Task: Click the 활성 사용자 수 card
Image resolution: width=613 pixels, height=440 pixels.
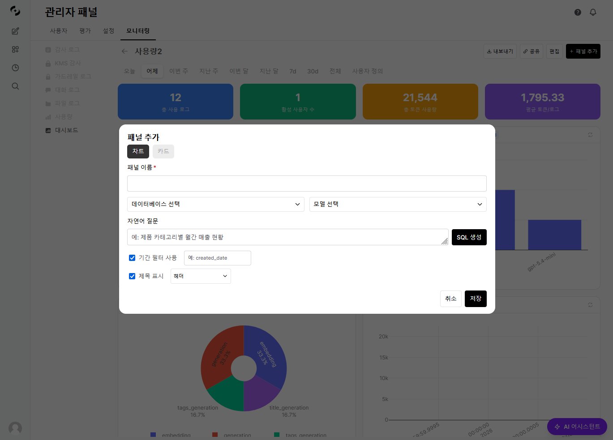Action: 298,102
